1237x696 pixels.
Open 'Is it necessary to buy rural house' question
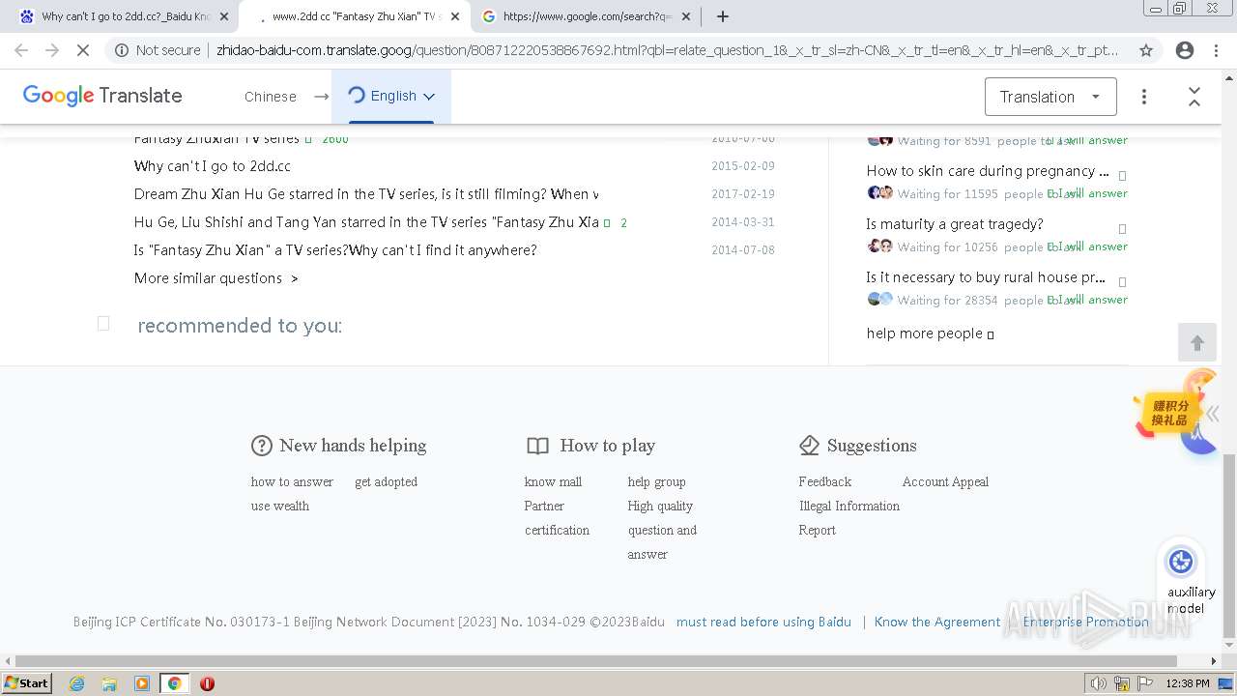[x=986, y=277]
